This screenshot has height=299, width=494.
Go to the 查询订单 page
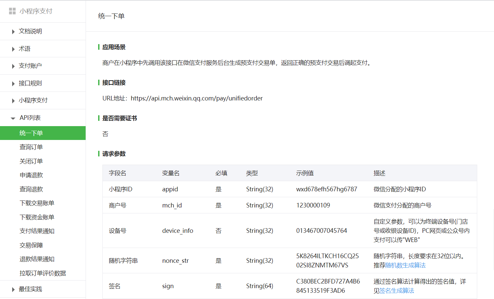pos(31,147)
